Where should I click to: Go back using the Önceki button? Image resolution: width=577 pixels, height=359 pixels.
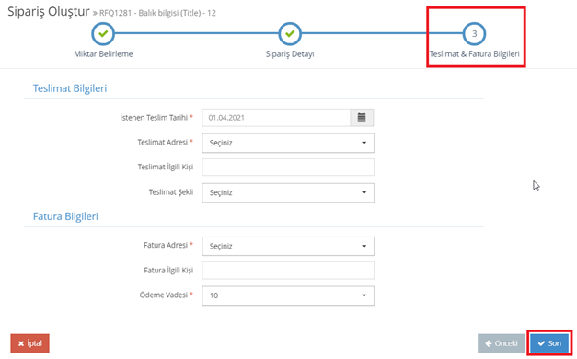click(x=502, y=343)
